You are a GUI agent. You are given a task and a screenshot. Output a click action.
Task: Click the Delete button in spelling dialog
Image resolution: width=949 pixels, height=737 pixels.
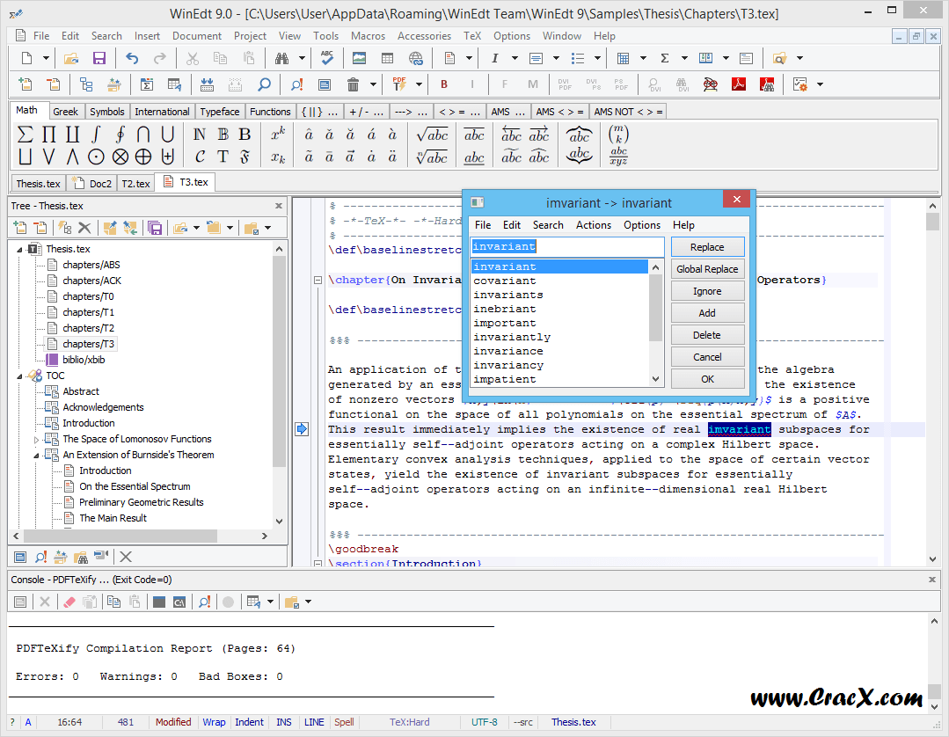click(707, 335)
